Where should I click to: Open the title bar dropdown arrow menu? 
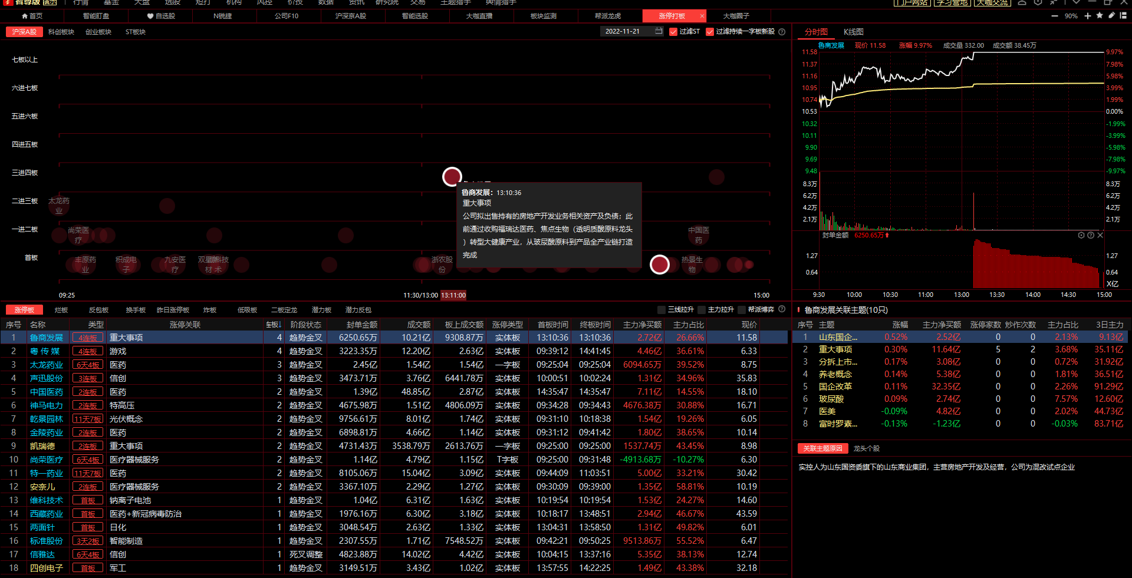(1076, 2)
